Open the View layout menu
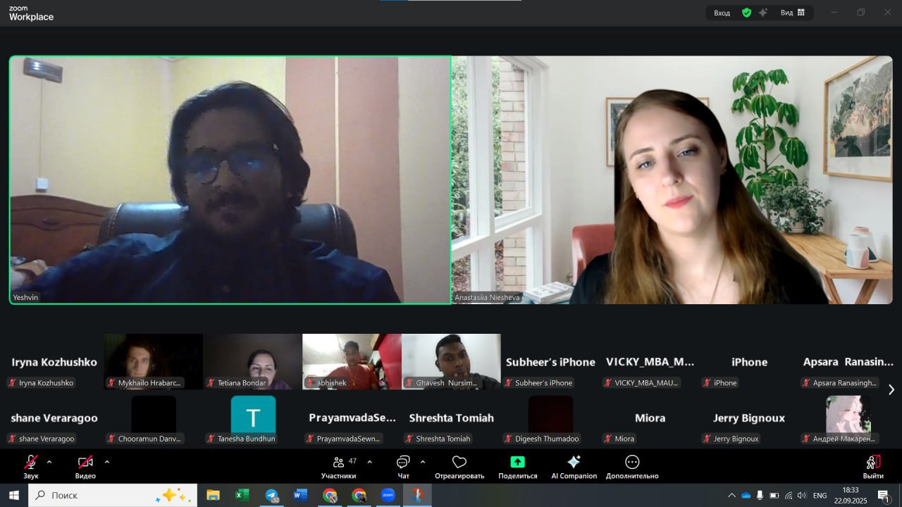This screenshot has width=902, height=507. click(x=793, y=13)
